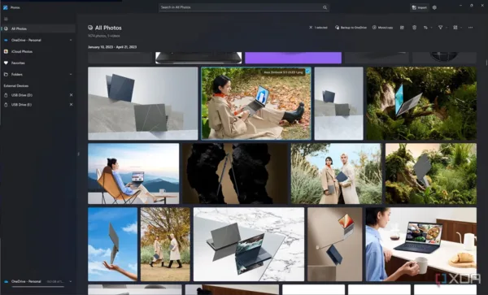Screen dimensions: 488x295
Task: Minimize the Photos window
Action: point(460,6)
